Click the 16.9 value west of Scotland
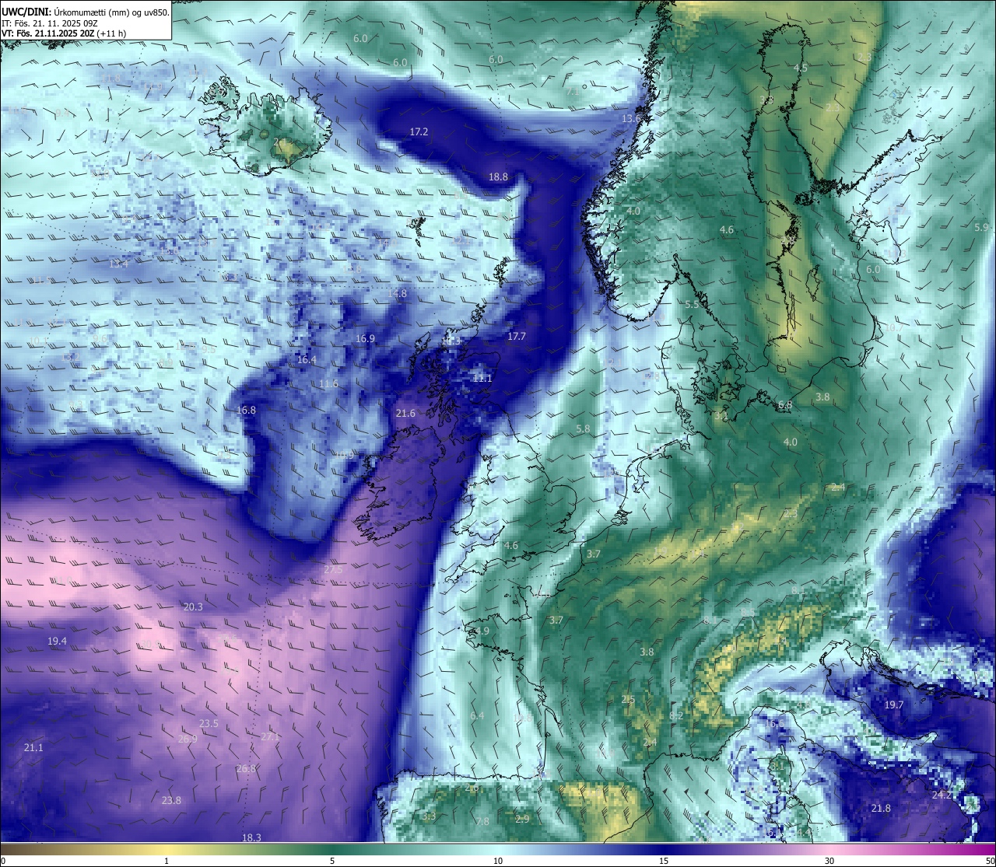The height and width of the screenshot is (867, 996). click(x=365, y=339)
